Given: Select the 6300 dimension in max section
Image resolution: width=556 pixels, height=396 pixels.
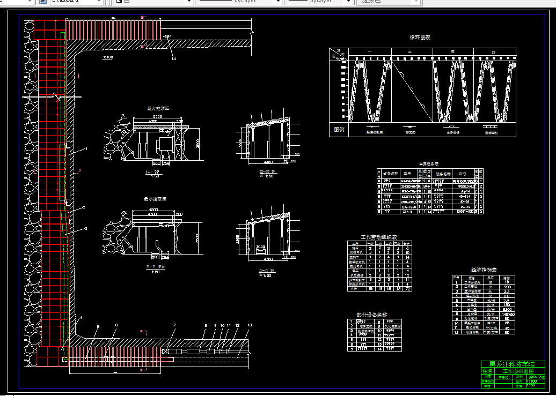Looking at the screenshot, I should pos(157,116).
